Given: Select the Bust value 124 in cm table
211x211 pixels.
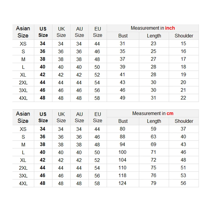Looking at the screenshot, I should [x=122, y=183].
